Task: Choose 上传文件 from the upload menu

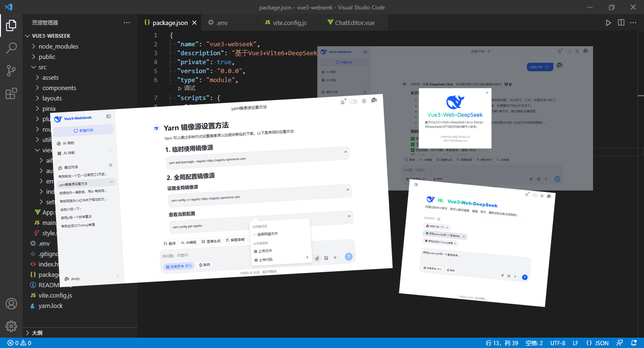Action: pos(265,250)
